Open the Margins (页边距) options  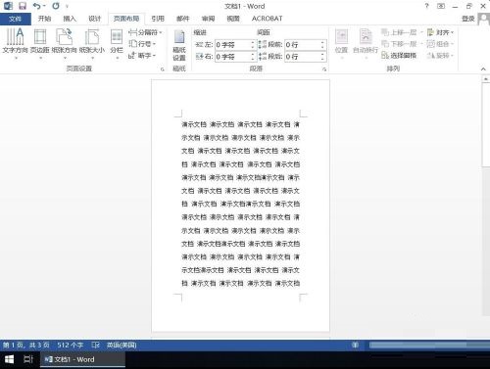pyautogui.click(x=40, y=42)
